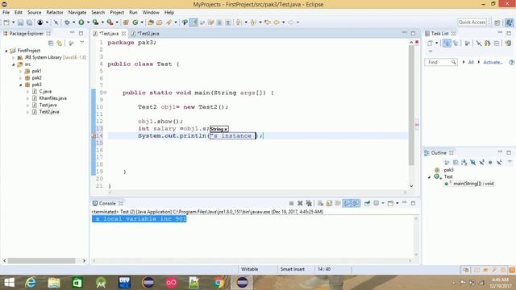The image size is (516, 290).
Task: Select C.java in Package Explorer
Action: [x=45, y=91]
